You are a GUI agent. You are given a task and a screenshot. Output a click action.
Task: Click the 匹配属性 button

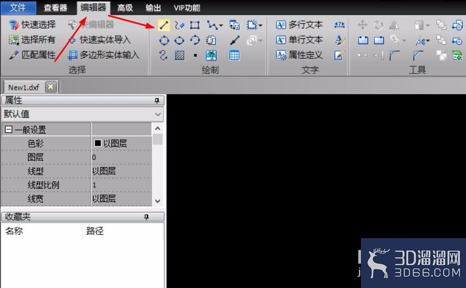[32, 55]
